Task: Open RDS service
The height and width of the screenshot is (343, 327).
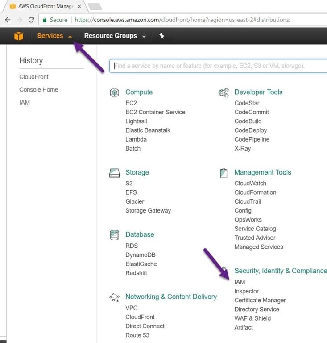Action: pos(132,246)
